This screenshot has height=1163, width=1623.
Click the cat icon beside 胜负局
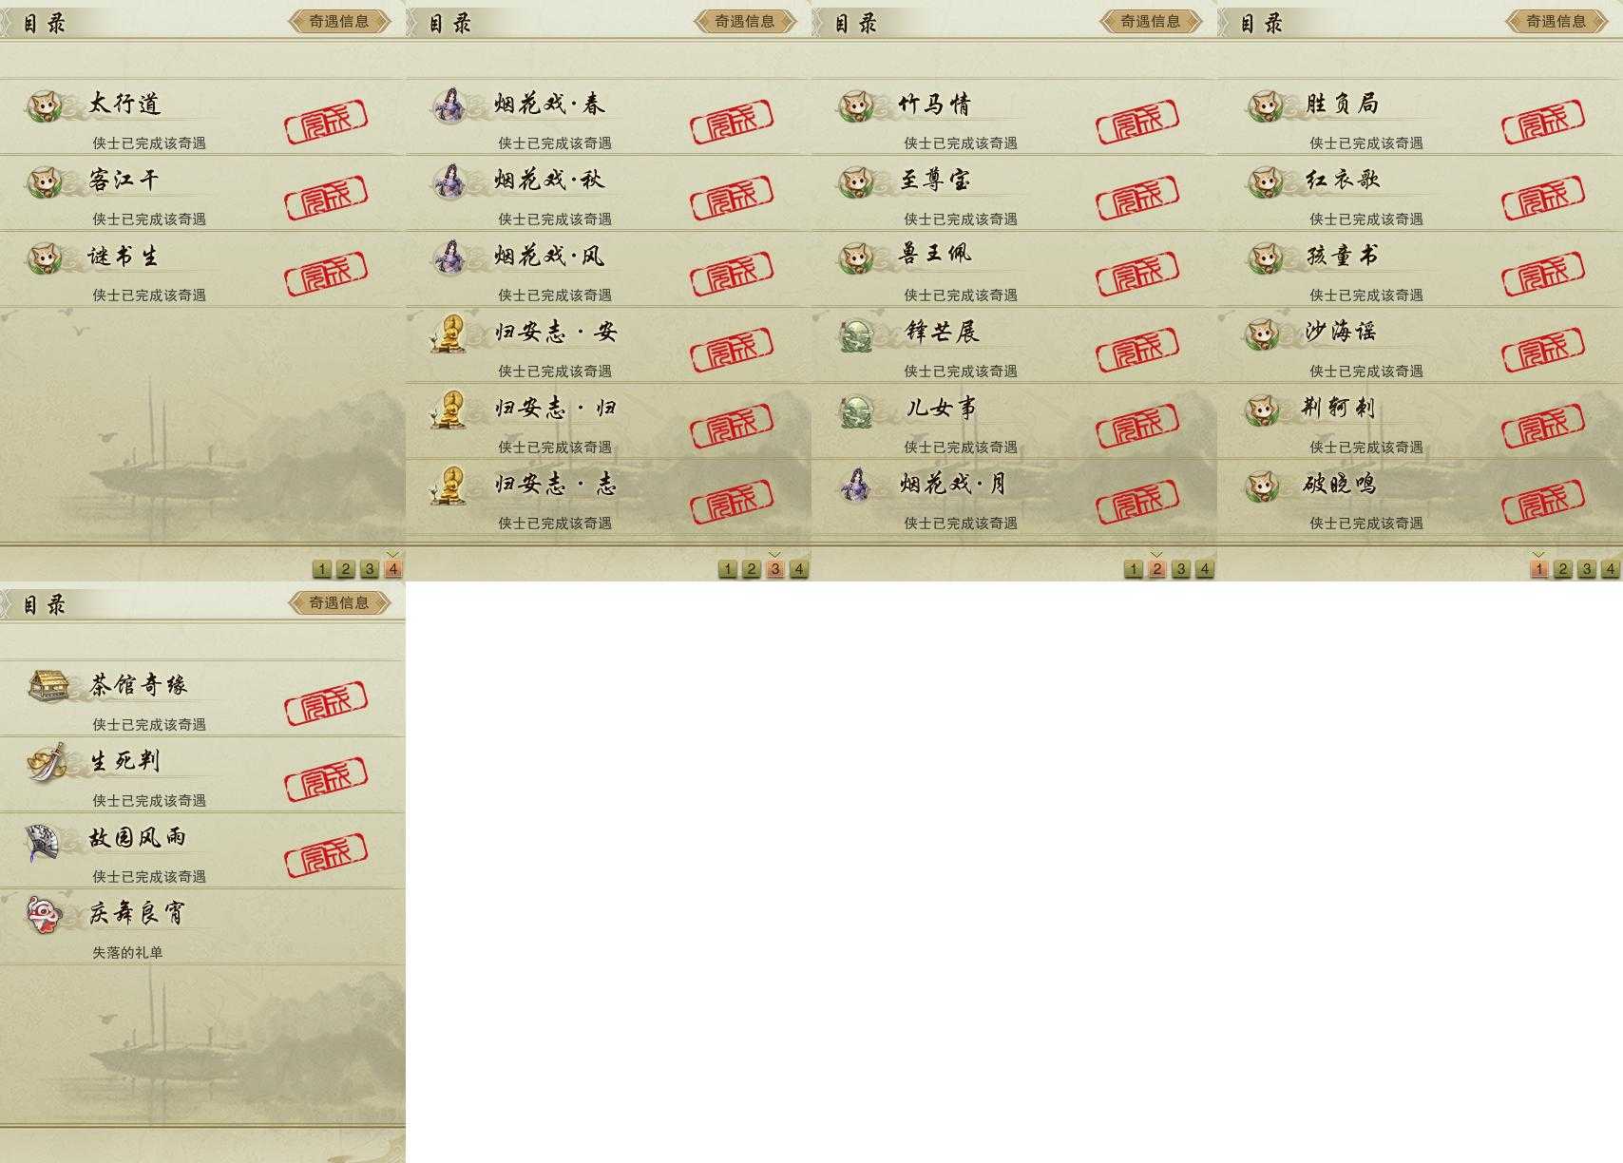pos(1265,105)
